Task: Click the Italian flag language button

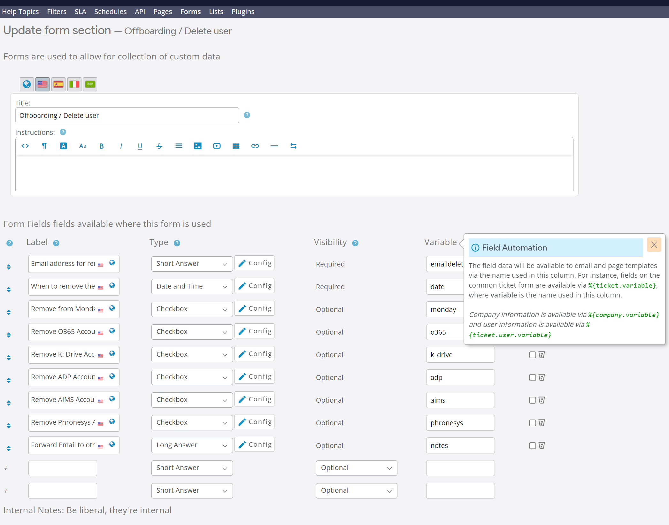Action: coord(74,84)
